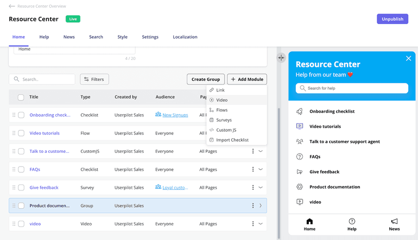
Task: Open the Filters dropdown
Action: pos(94,79)
